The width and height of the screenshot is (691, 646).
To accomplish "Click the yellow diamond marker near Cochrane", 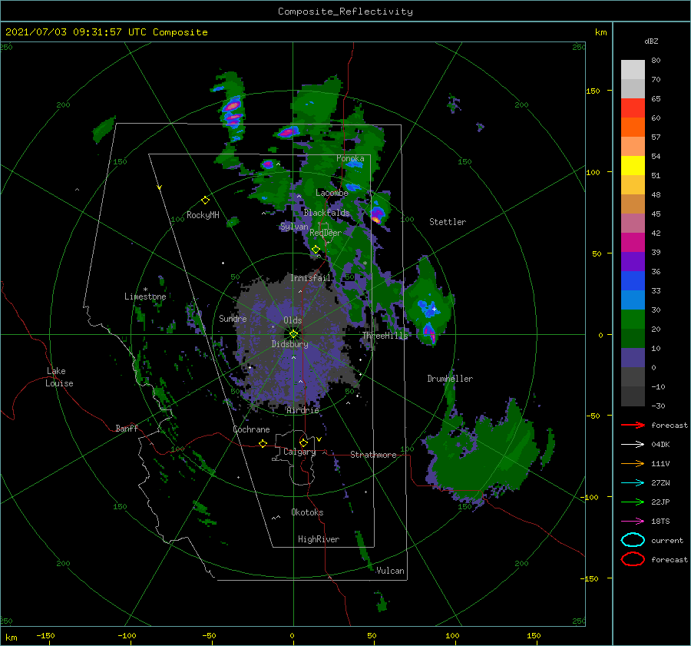I will pyautogui.click(x=263, y=443).
